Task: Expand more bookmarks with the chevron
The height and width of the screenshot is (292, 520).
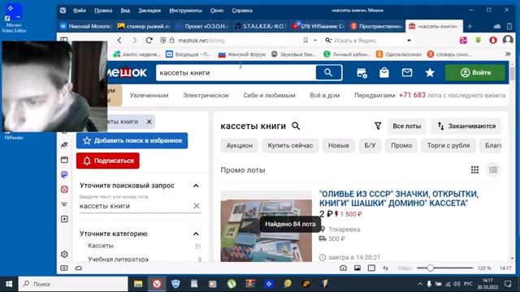Action: (508, 54)
